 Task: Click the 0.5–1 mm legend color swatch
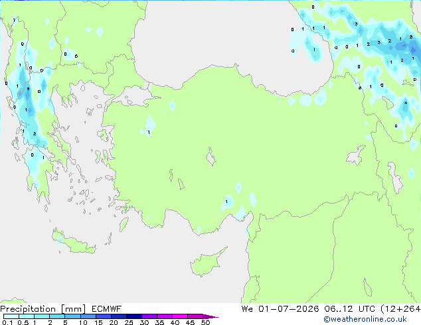point(27,316)
